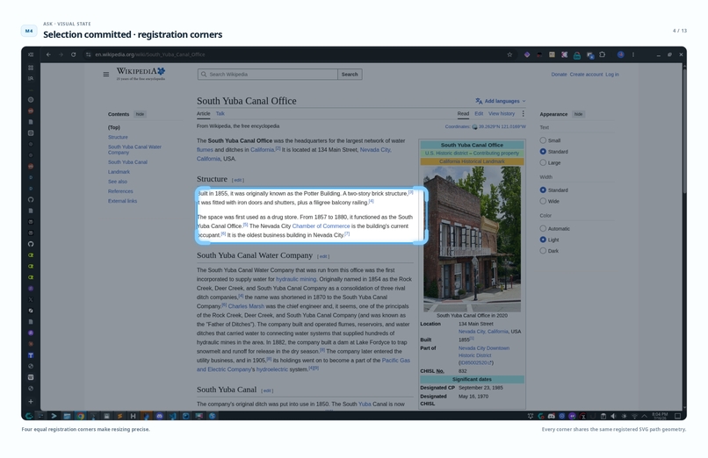The width and height of the screenshot is (708, 458).
Task: Bookmark this page with the star icon
Action: [x=509, y=54]
